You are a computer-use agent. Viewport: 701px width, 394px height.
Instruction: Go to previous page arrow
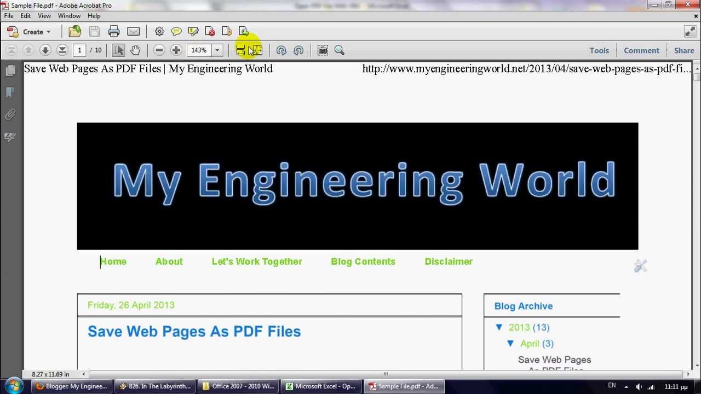28,50
